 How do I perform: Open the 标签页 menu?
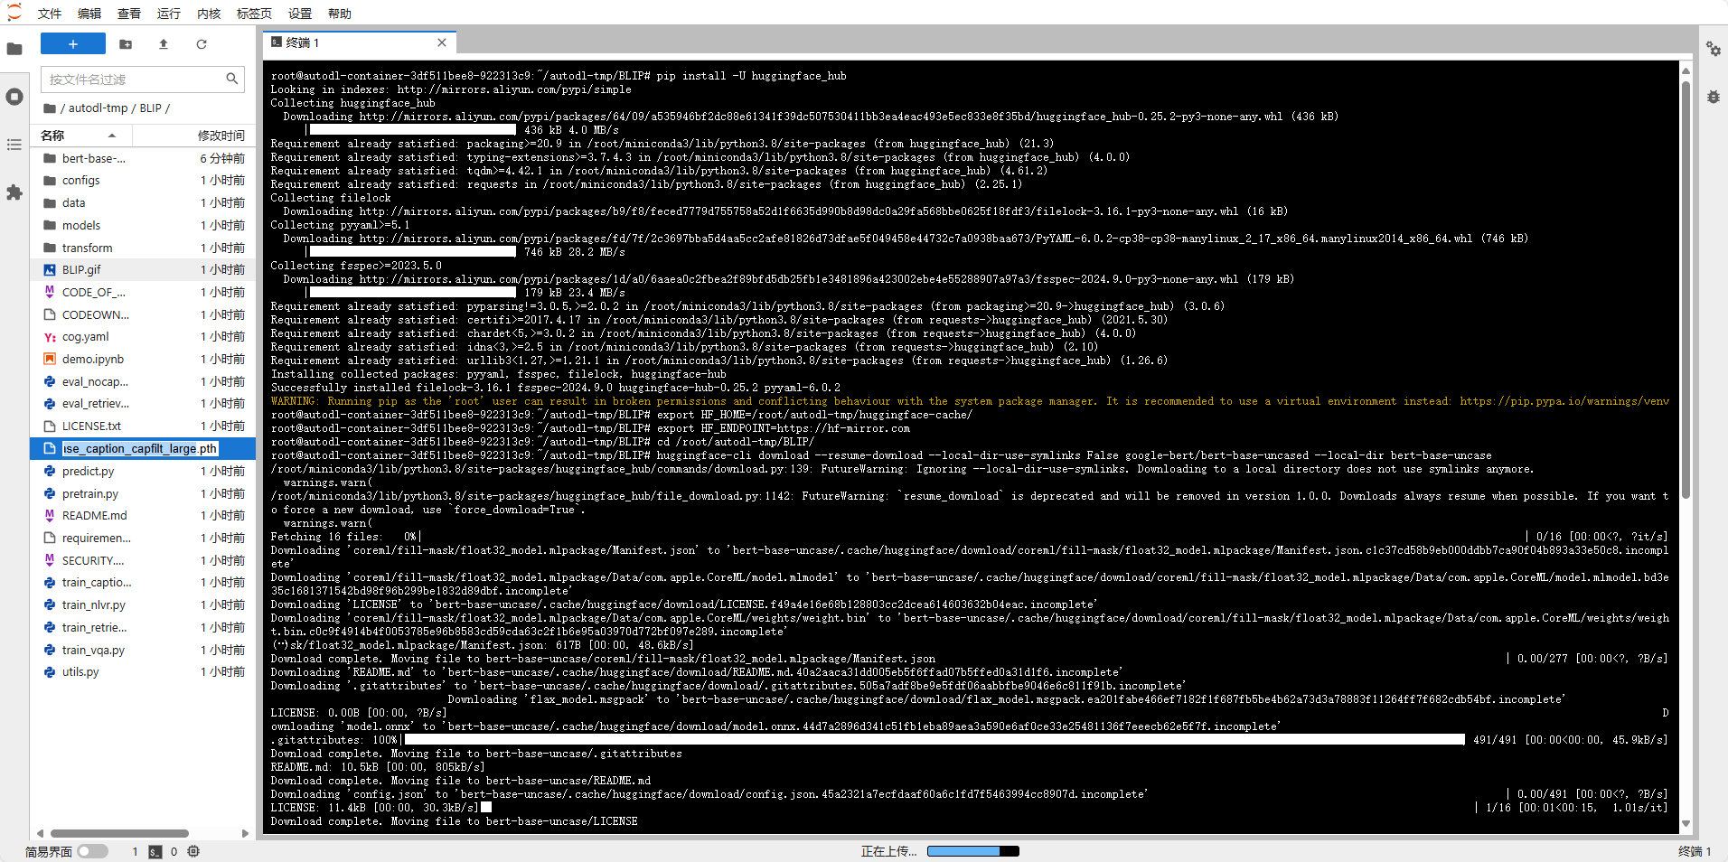[254, 14]
